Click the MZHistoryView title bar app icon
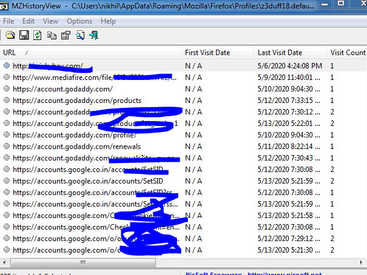Screen dimensions: 367x275 click(x=4, y=6)
